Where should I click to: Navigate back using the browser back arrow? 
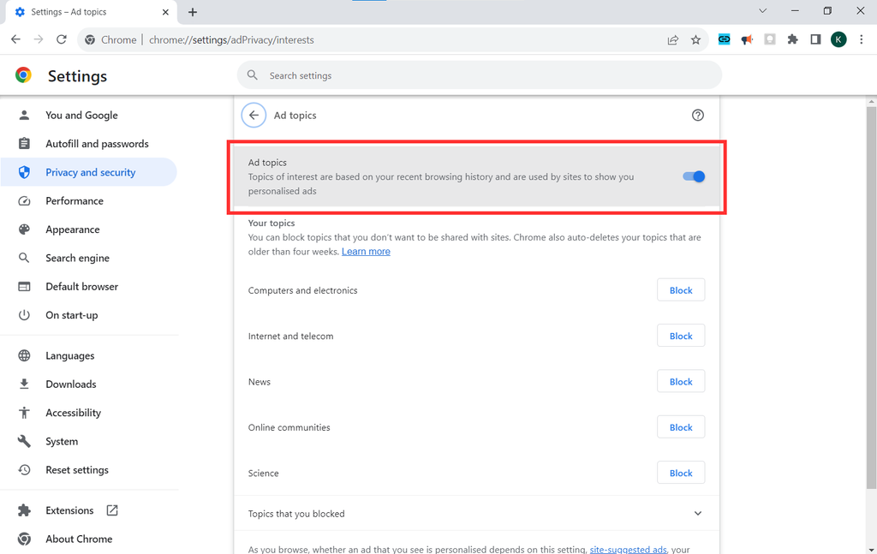coord(15,39)
